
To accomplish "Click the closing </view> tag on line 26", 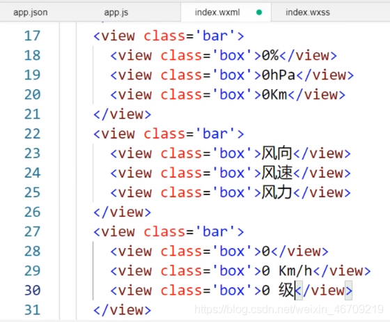I will click(x=122, y=213).
